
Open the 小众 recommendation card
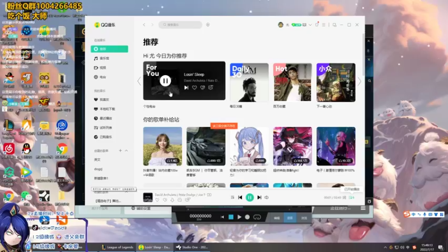pos(336,82)
